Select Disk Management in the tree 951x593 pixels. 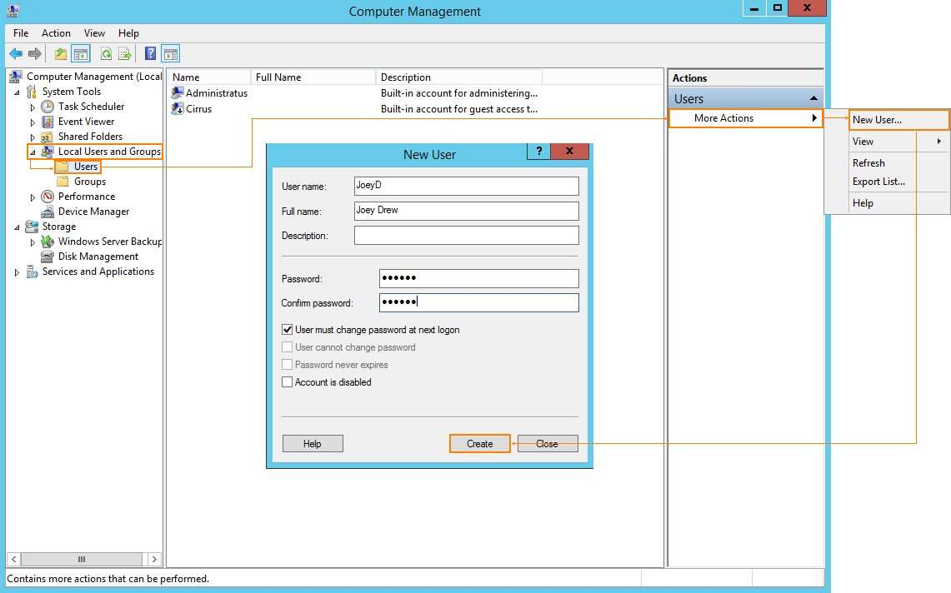point(98,257)
